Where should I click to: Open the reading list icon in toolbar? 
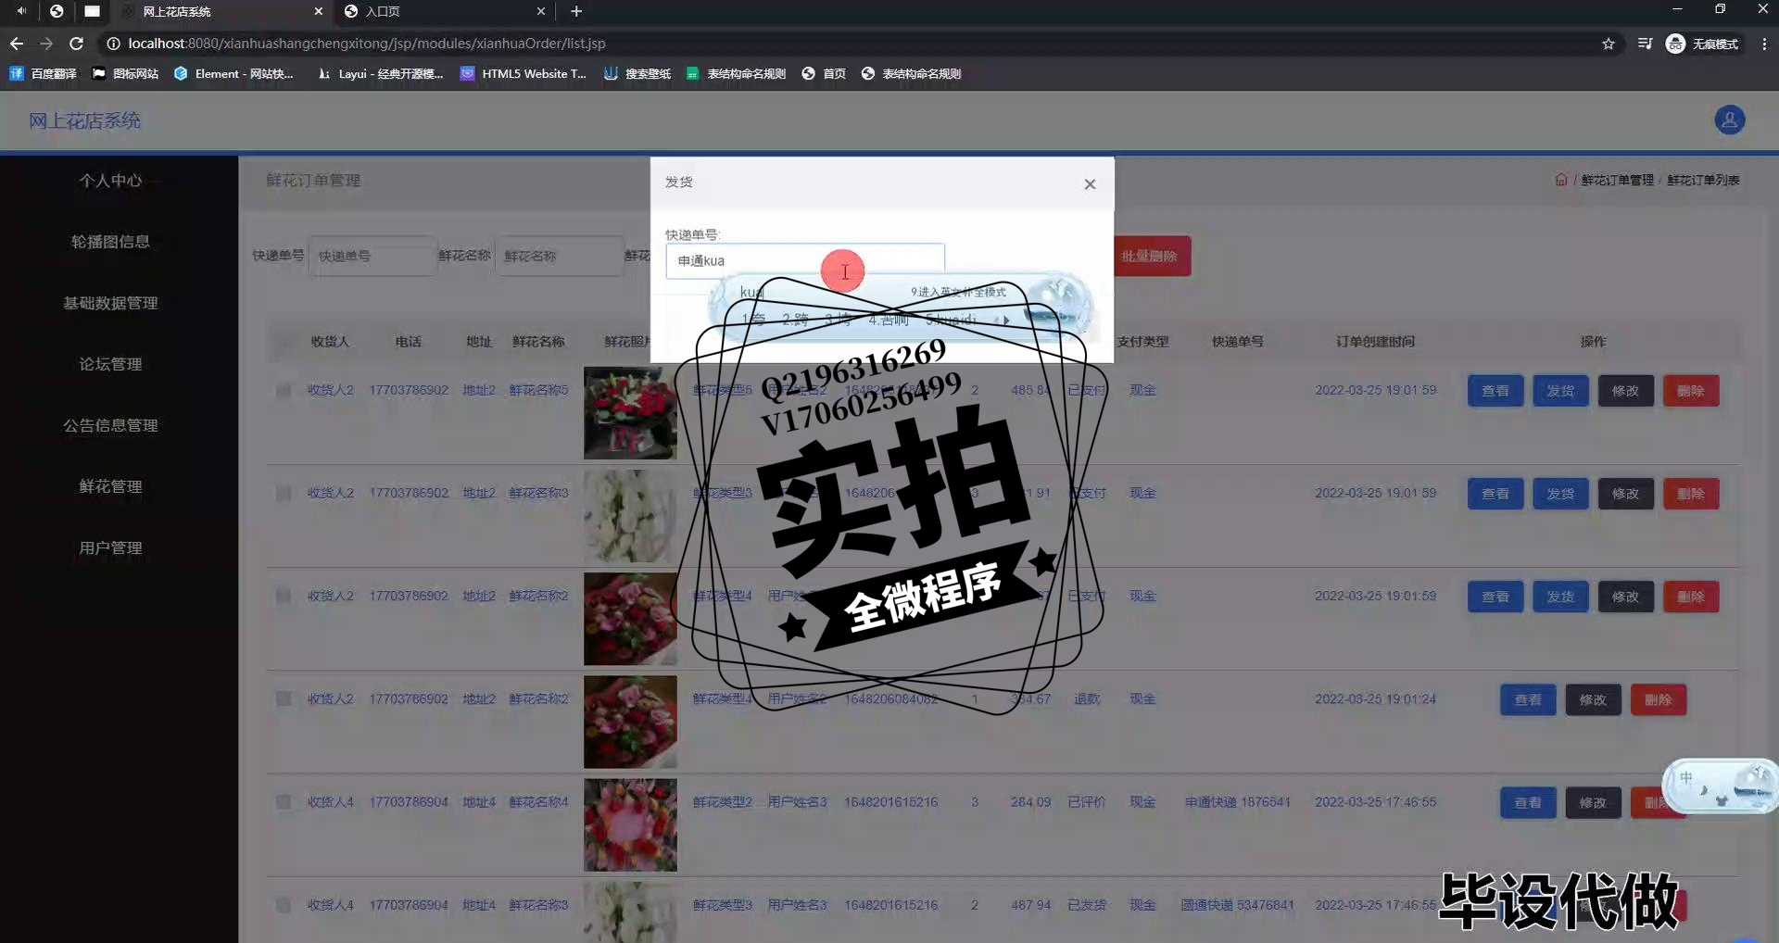[1645, 44]
